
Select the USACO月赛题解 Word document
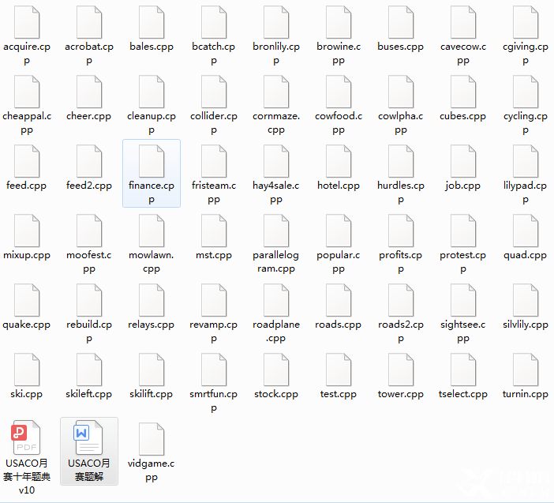click(x=88, y=438)
